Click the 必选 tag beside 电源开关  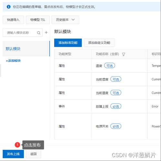[x=116, y=126]
